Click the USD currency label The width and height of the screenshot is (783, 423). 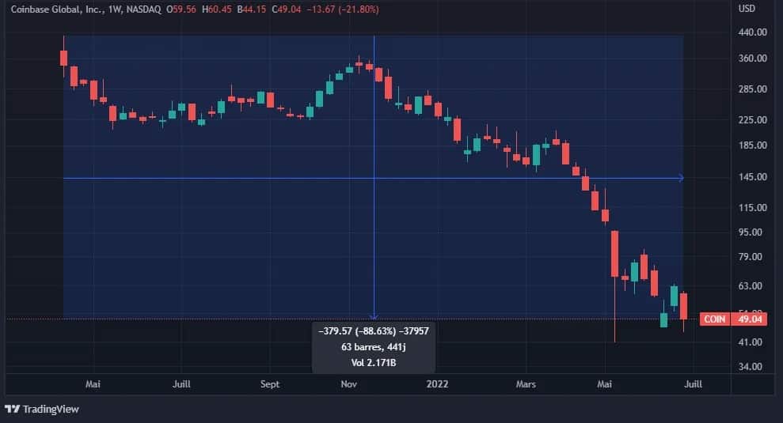pos(747,9)
